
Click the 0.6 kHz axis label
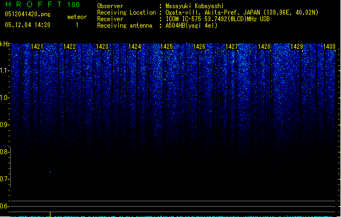(4, 206)
